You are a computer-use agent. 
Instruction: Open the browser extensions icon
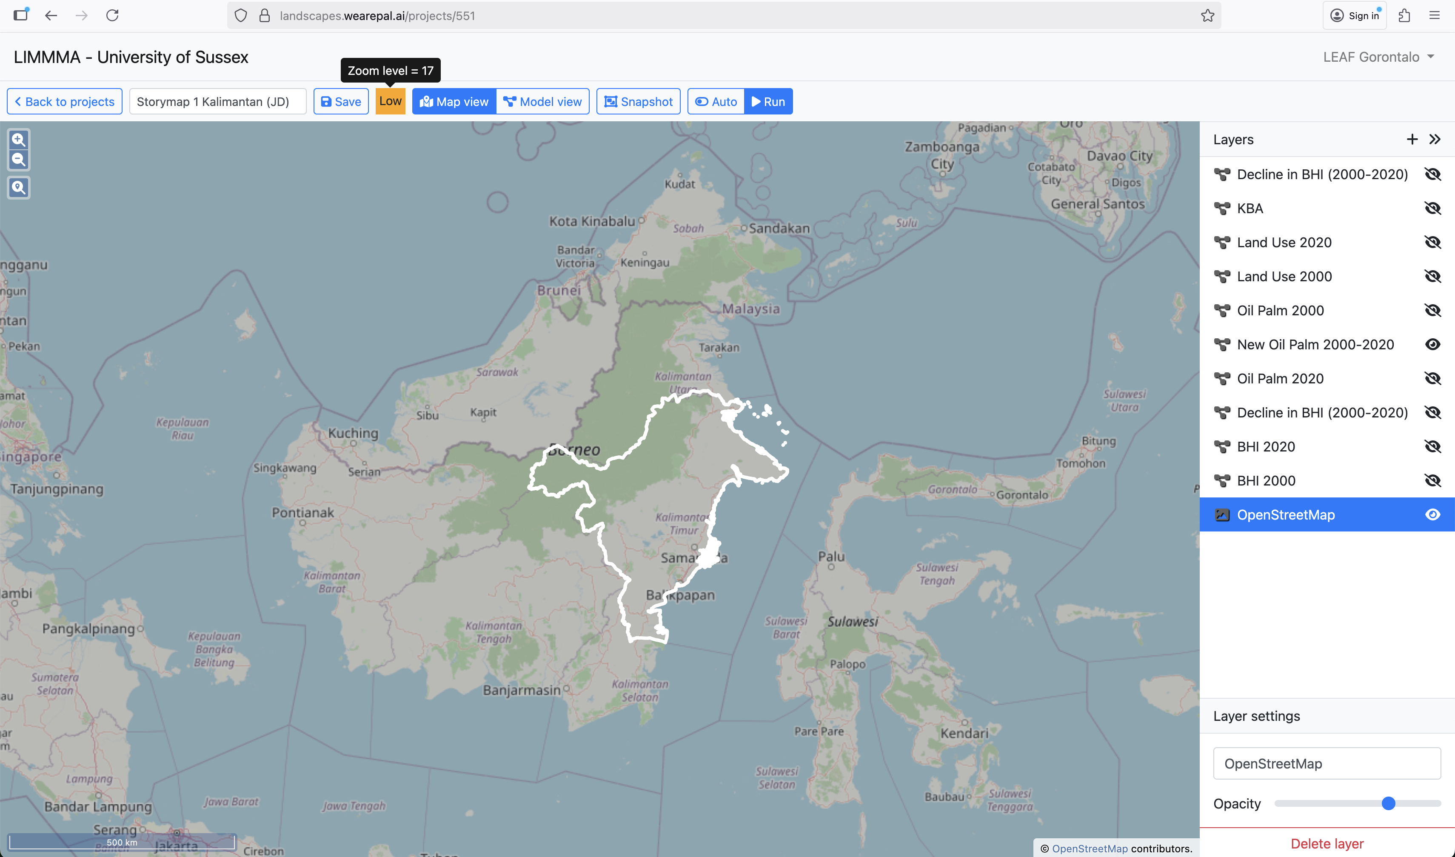(x=1404, y=16)
